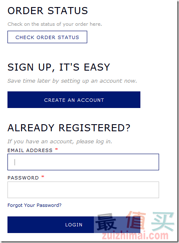The image size is (179, 243).
Task: Select the Password input box
Action: point(83,190)
